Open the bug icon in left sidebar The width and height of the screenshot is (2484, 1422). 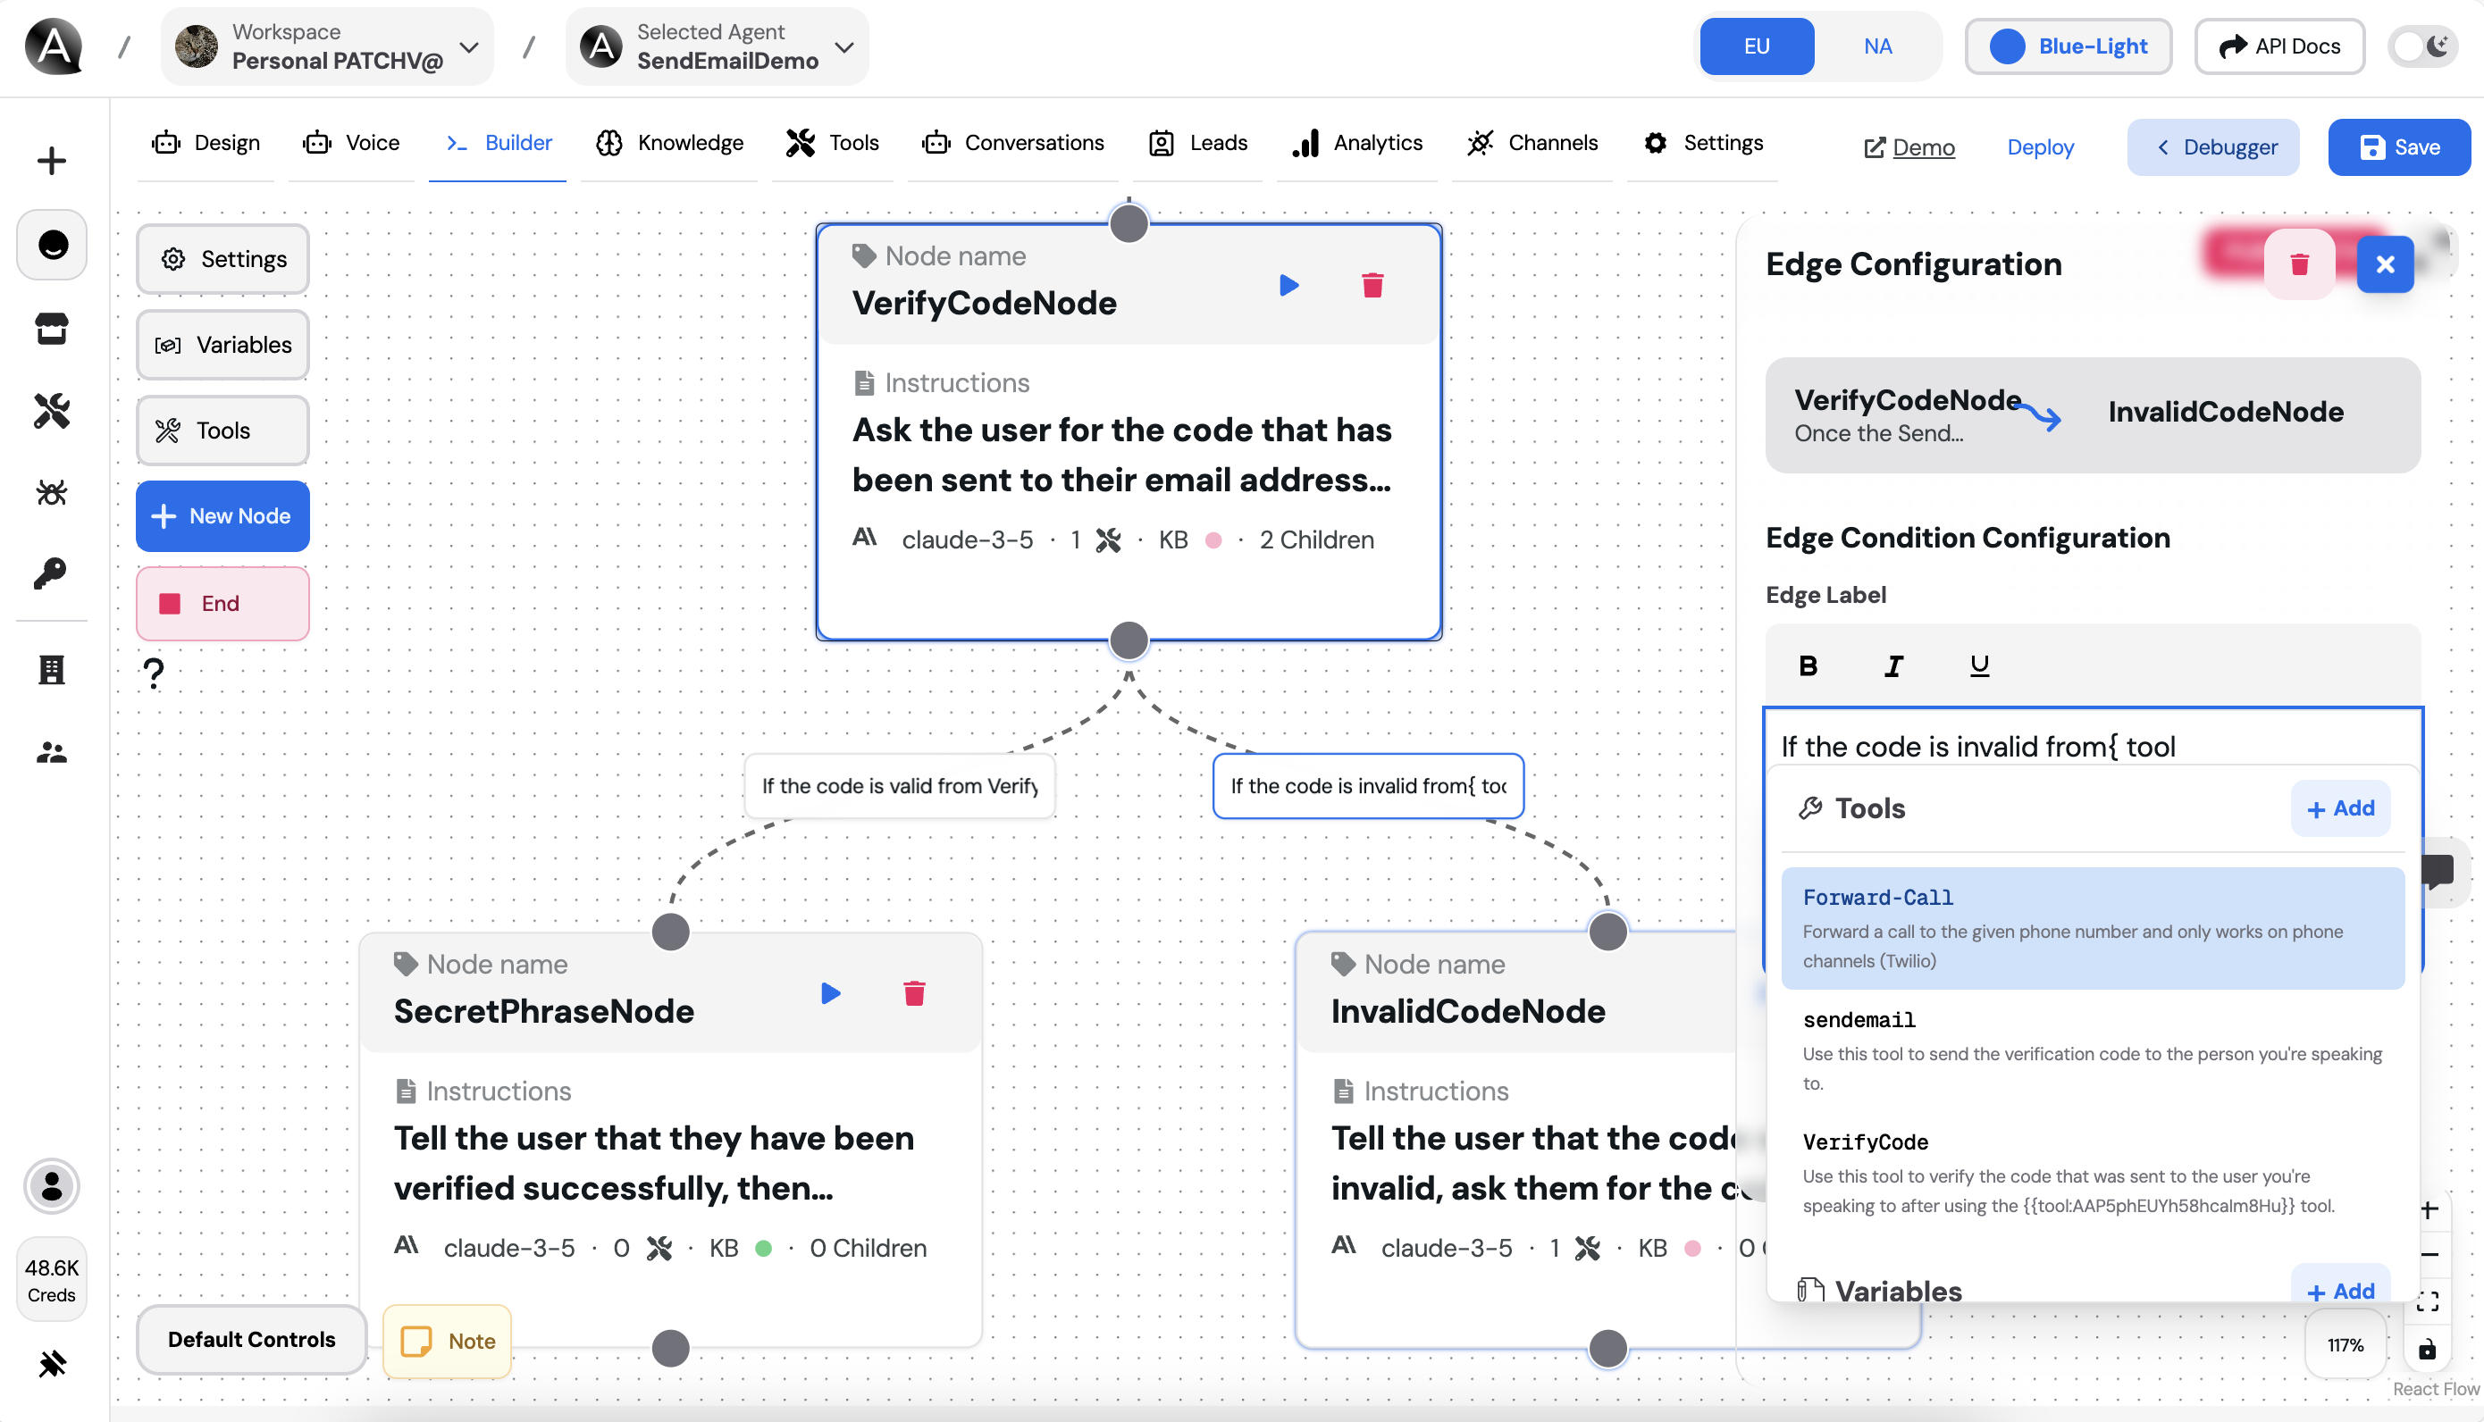[x=52, y=493]
